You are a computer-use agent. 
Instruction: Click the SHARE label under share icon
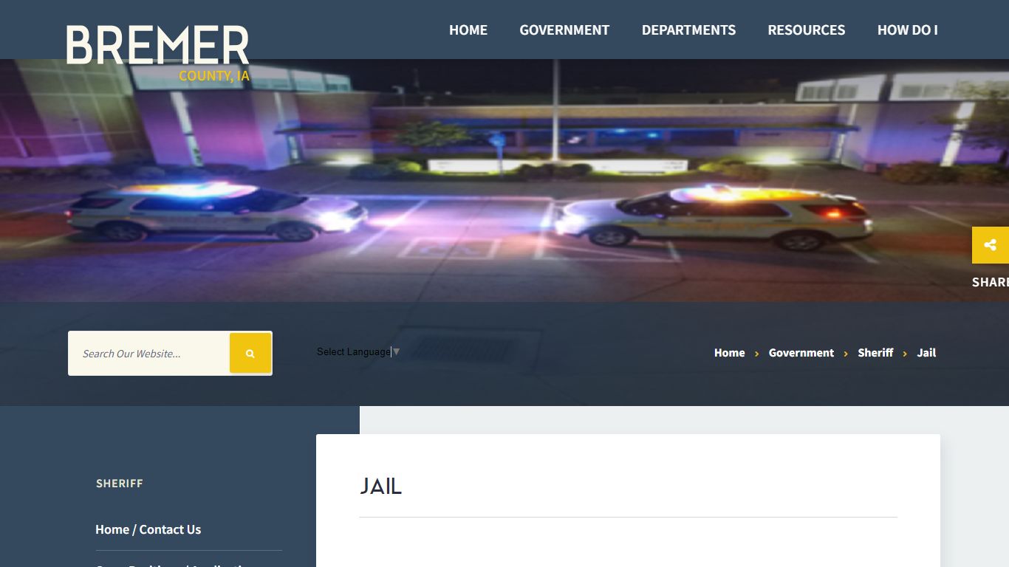[991, 282]
